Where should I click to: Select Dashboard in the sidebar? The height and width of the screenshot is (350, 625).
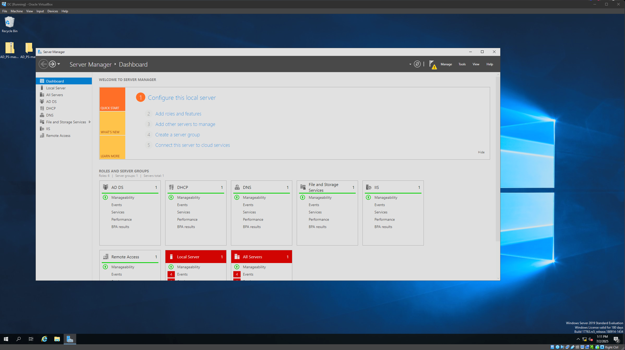(x=64, y=81)
